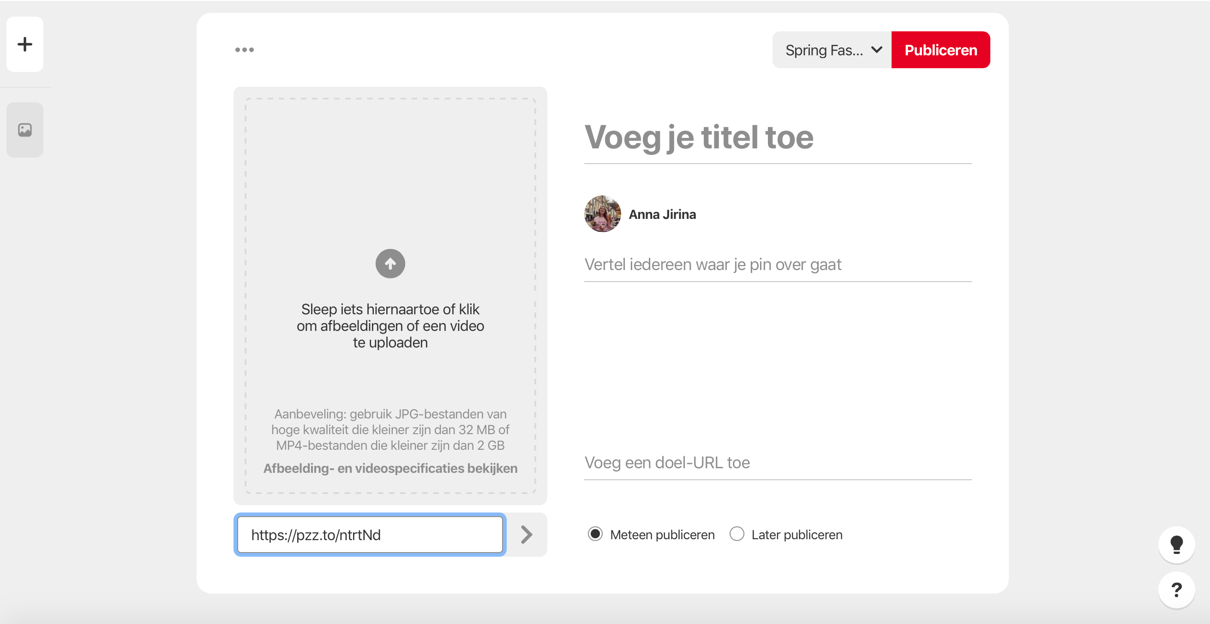This screenshot has width=1210, height=624.
Task: Click the pzz.to website URL input box
Action: tap(370, 535)
